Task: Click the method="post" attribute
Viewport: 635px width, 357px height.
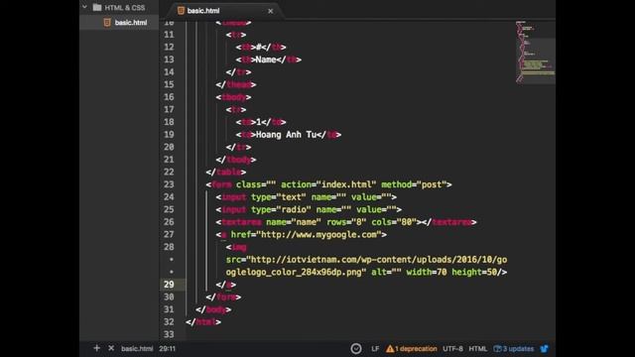Action: click(x=414, y=184)
